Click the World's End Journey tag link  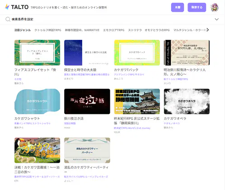[132, 128]
